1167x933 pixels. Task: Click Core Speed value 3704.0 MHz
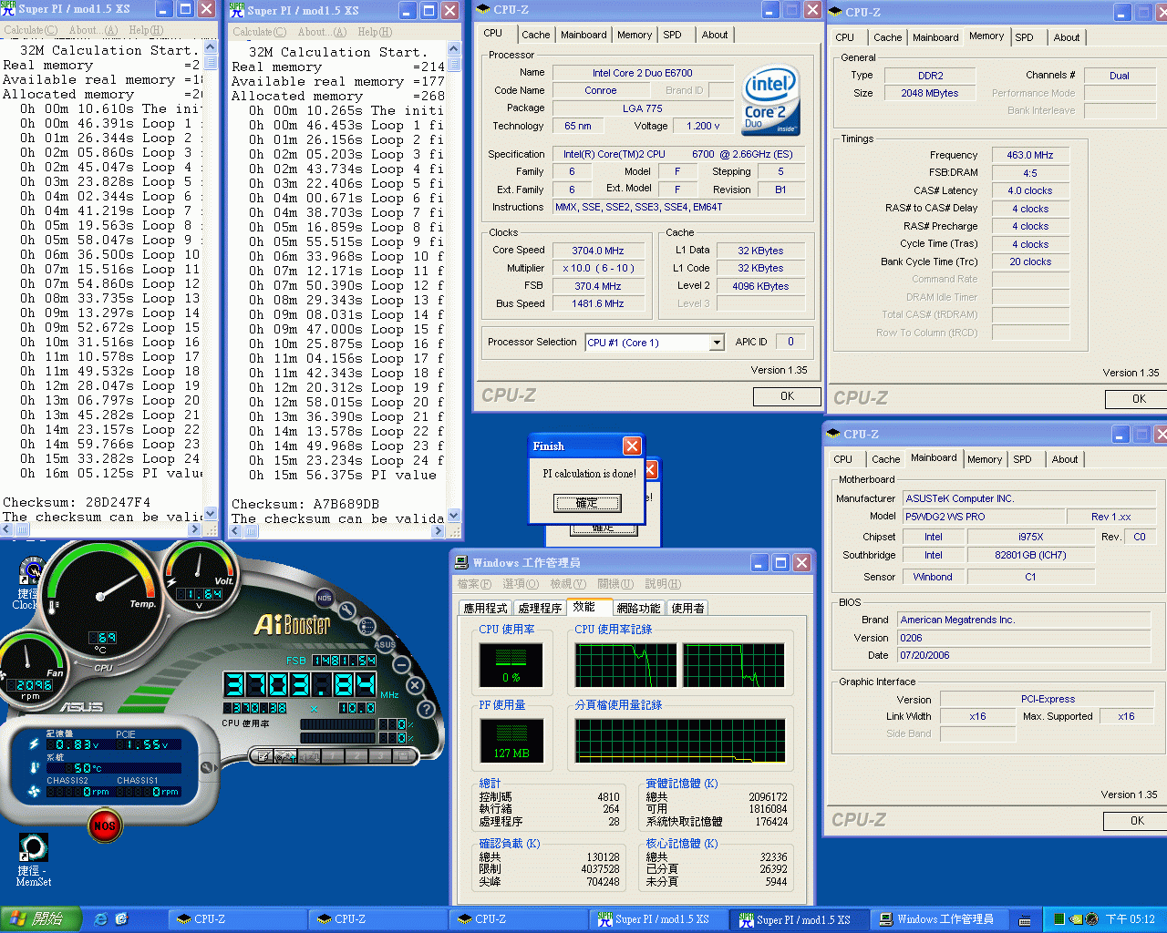tap(598, 251)
